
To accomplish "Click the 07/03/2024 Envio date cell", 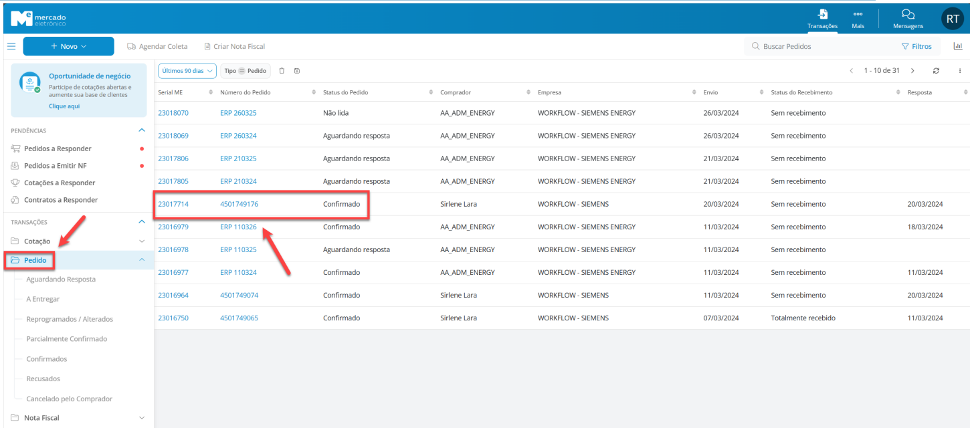I will (x=721, y=318).
